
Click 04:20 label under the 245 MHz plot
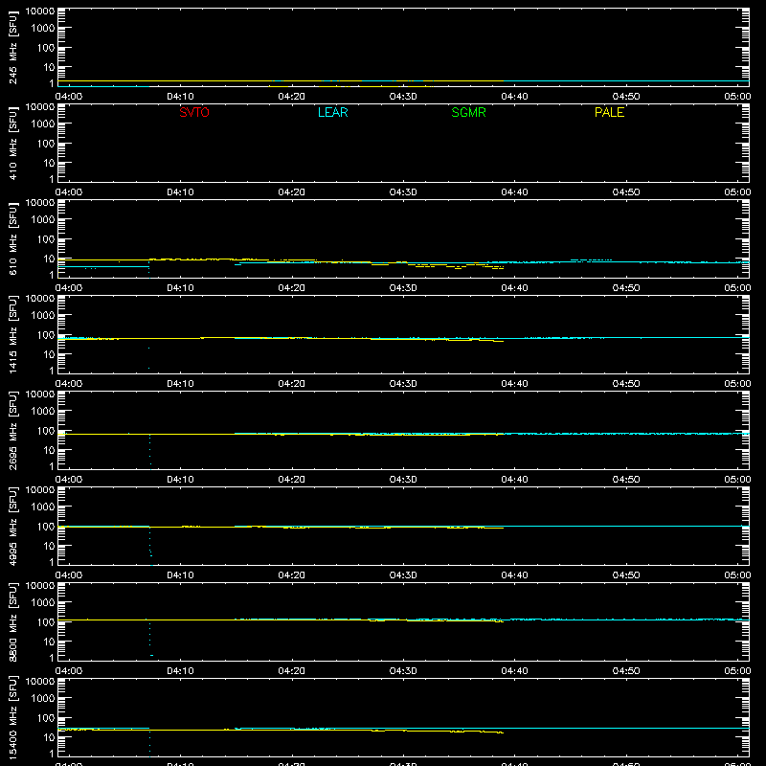[292, 97]
